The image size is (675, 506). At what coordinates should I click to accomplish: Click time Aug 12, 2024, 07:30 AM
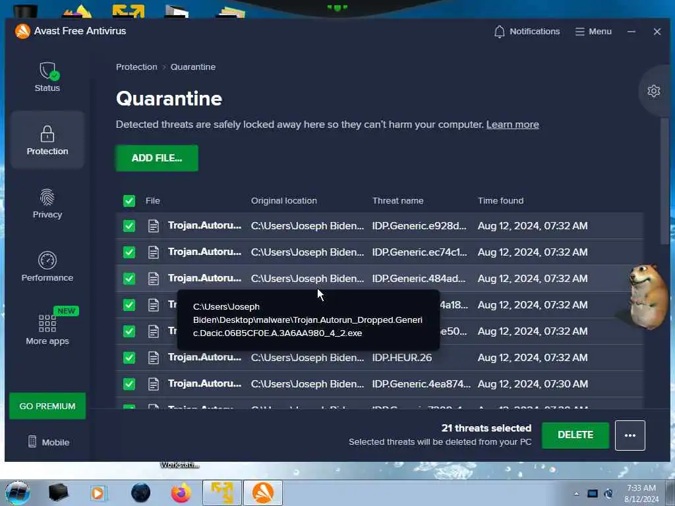tap(533, 384)
